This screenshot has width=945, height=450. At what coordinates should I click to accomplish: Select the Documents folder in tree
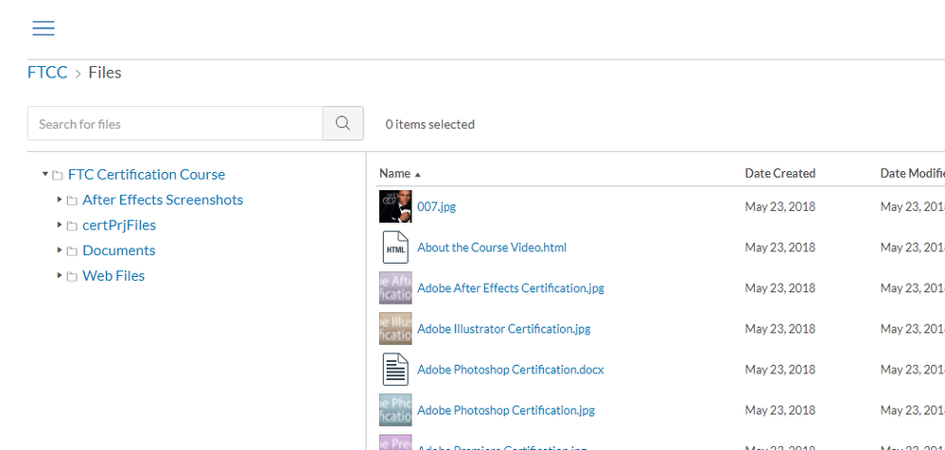pos(118,251)
